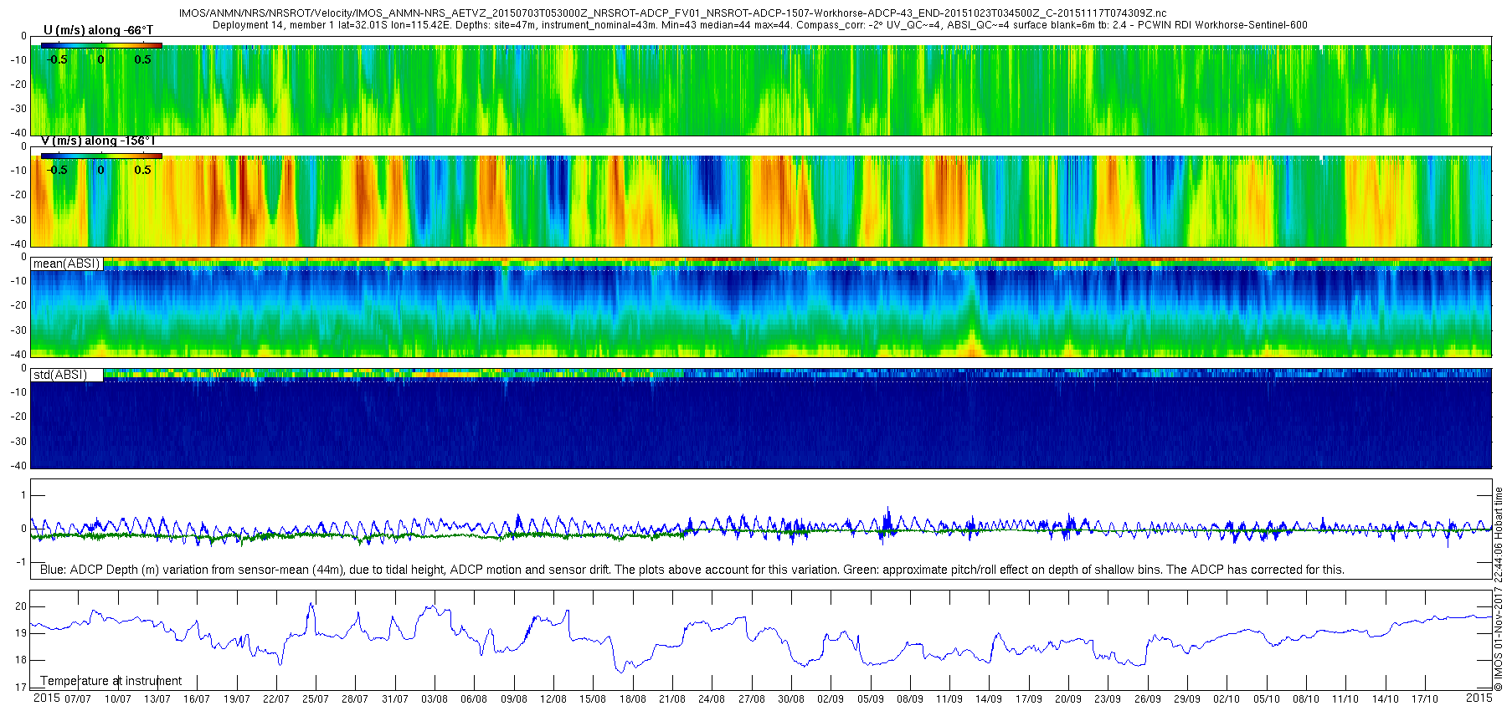The image size is (1507, 711).
Task: Click the '19/07' date tick label
Action: pyautogui.click(x=236, y=699)
